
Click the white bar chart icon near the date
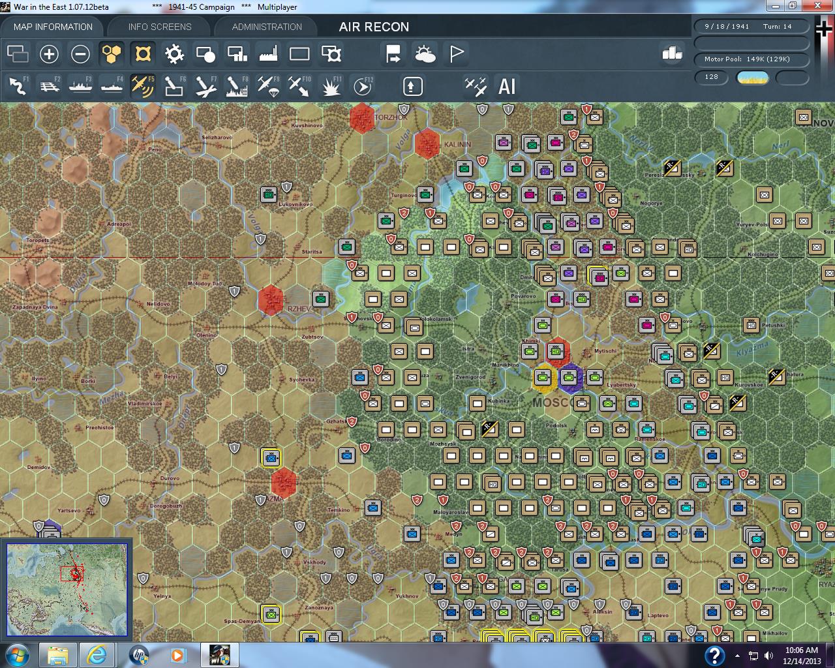[x=671, y=52]
